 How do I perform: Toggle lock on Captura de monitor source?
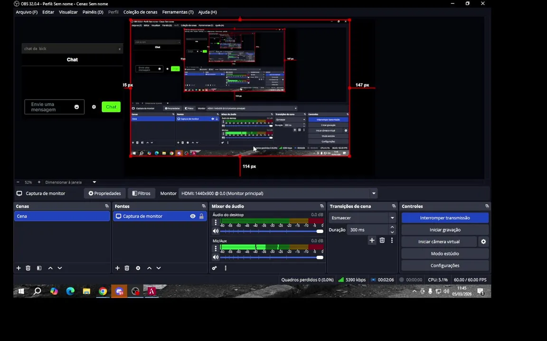202,216
